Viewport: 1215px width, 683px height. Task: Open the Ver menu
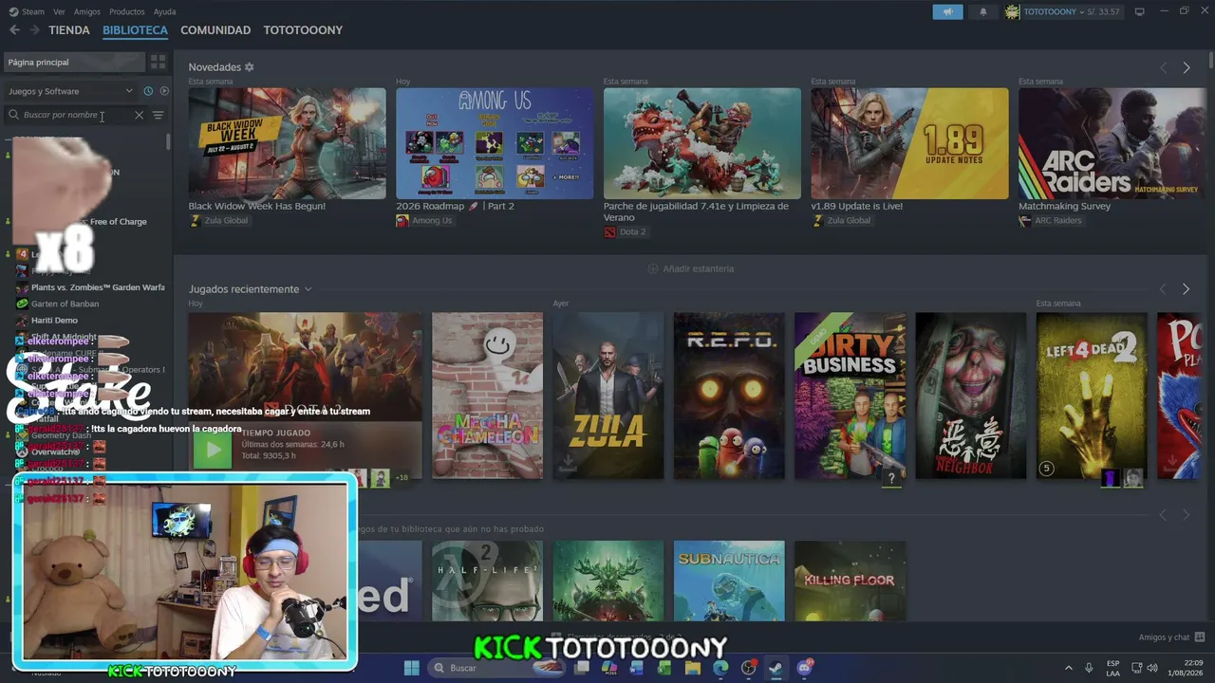[59, 11]
